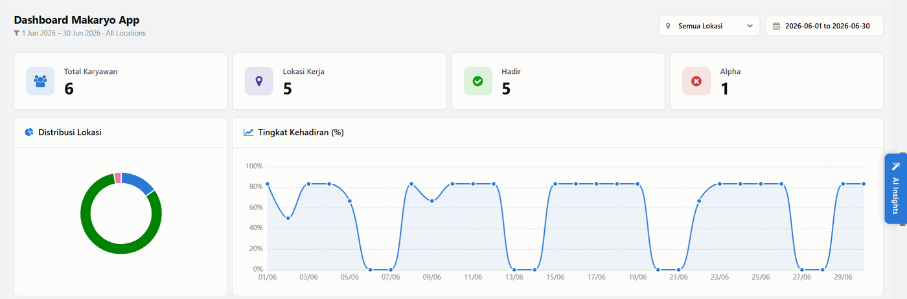907x299 pixels.
Task: Click the Total Karyawan card value 6
Action: pyautogui.click(x=69, y=89)
